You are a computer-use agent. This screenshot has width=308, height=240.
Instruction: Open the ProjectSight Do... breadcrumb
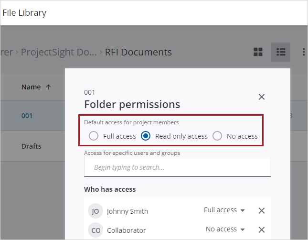click(59, 52)
